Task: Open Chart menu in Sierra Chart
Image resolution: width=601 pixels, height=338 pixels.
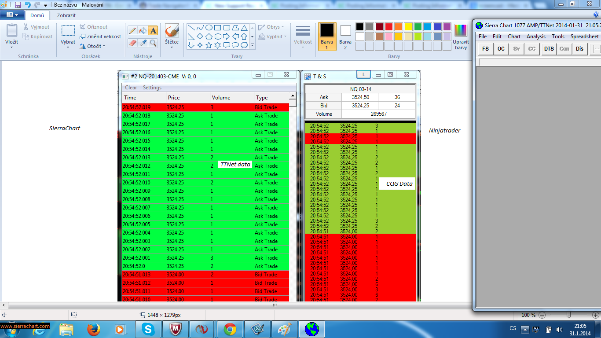Action: 514,37
